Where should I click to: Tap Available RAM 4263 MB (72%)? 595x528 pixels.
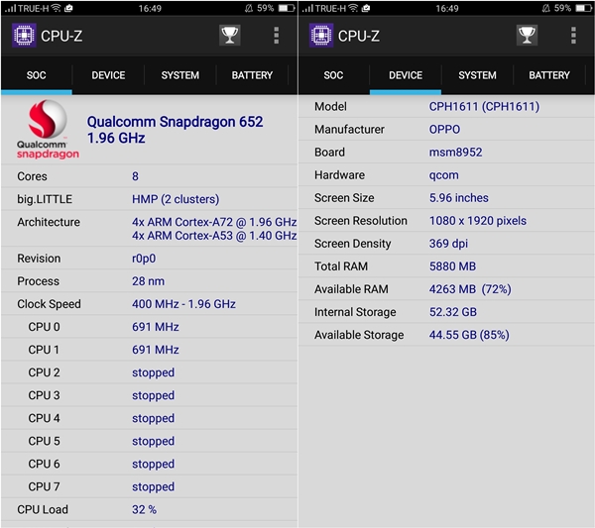tap(470, 289)
